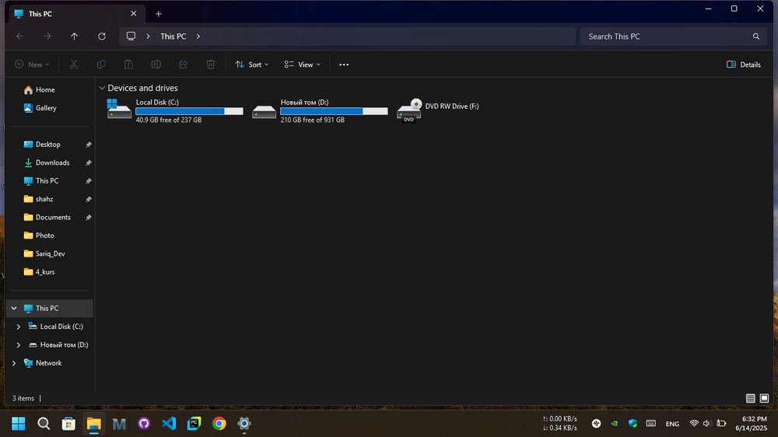
Task: Open the View dropdown
Action: (x=302, y=65)
